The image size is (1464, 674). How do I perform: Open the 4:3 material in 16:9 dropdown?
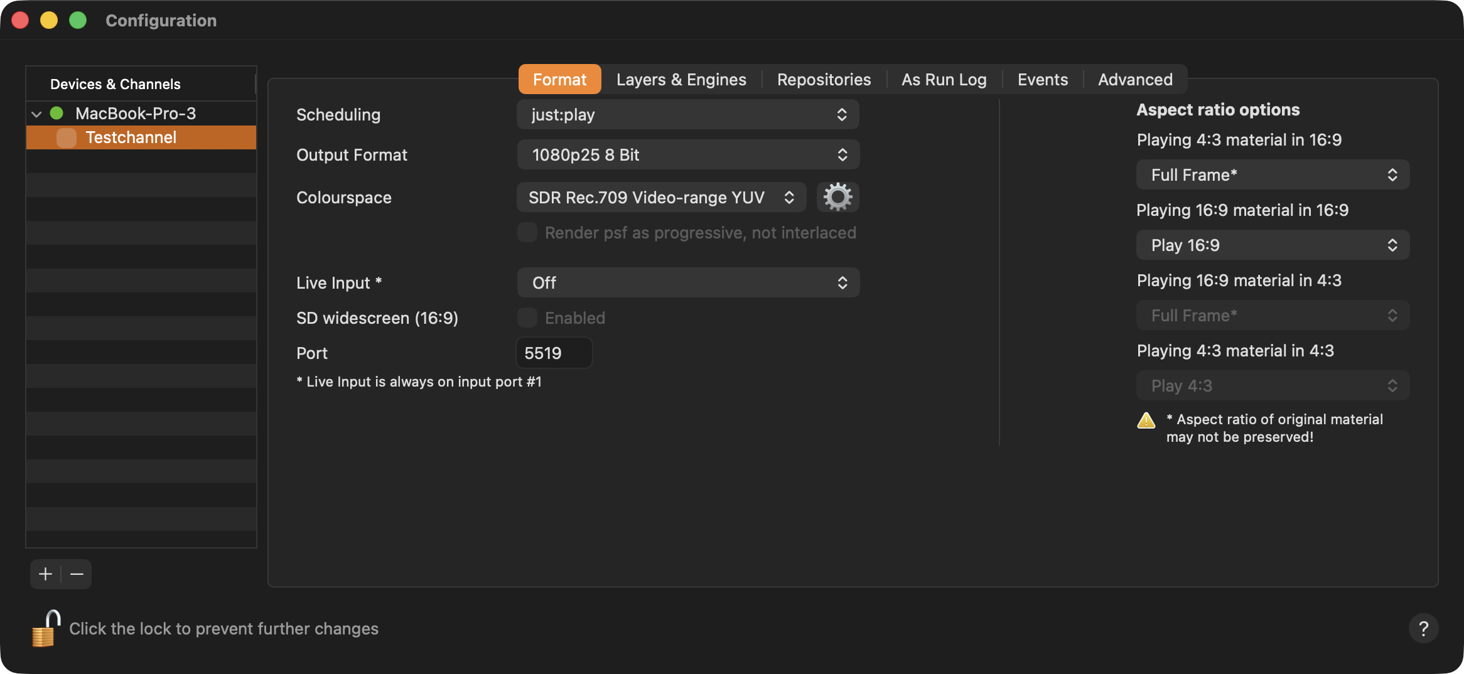click(x=1273, y=174)
